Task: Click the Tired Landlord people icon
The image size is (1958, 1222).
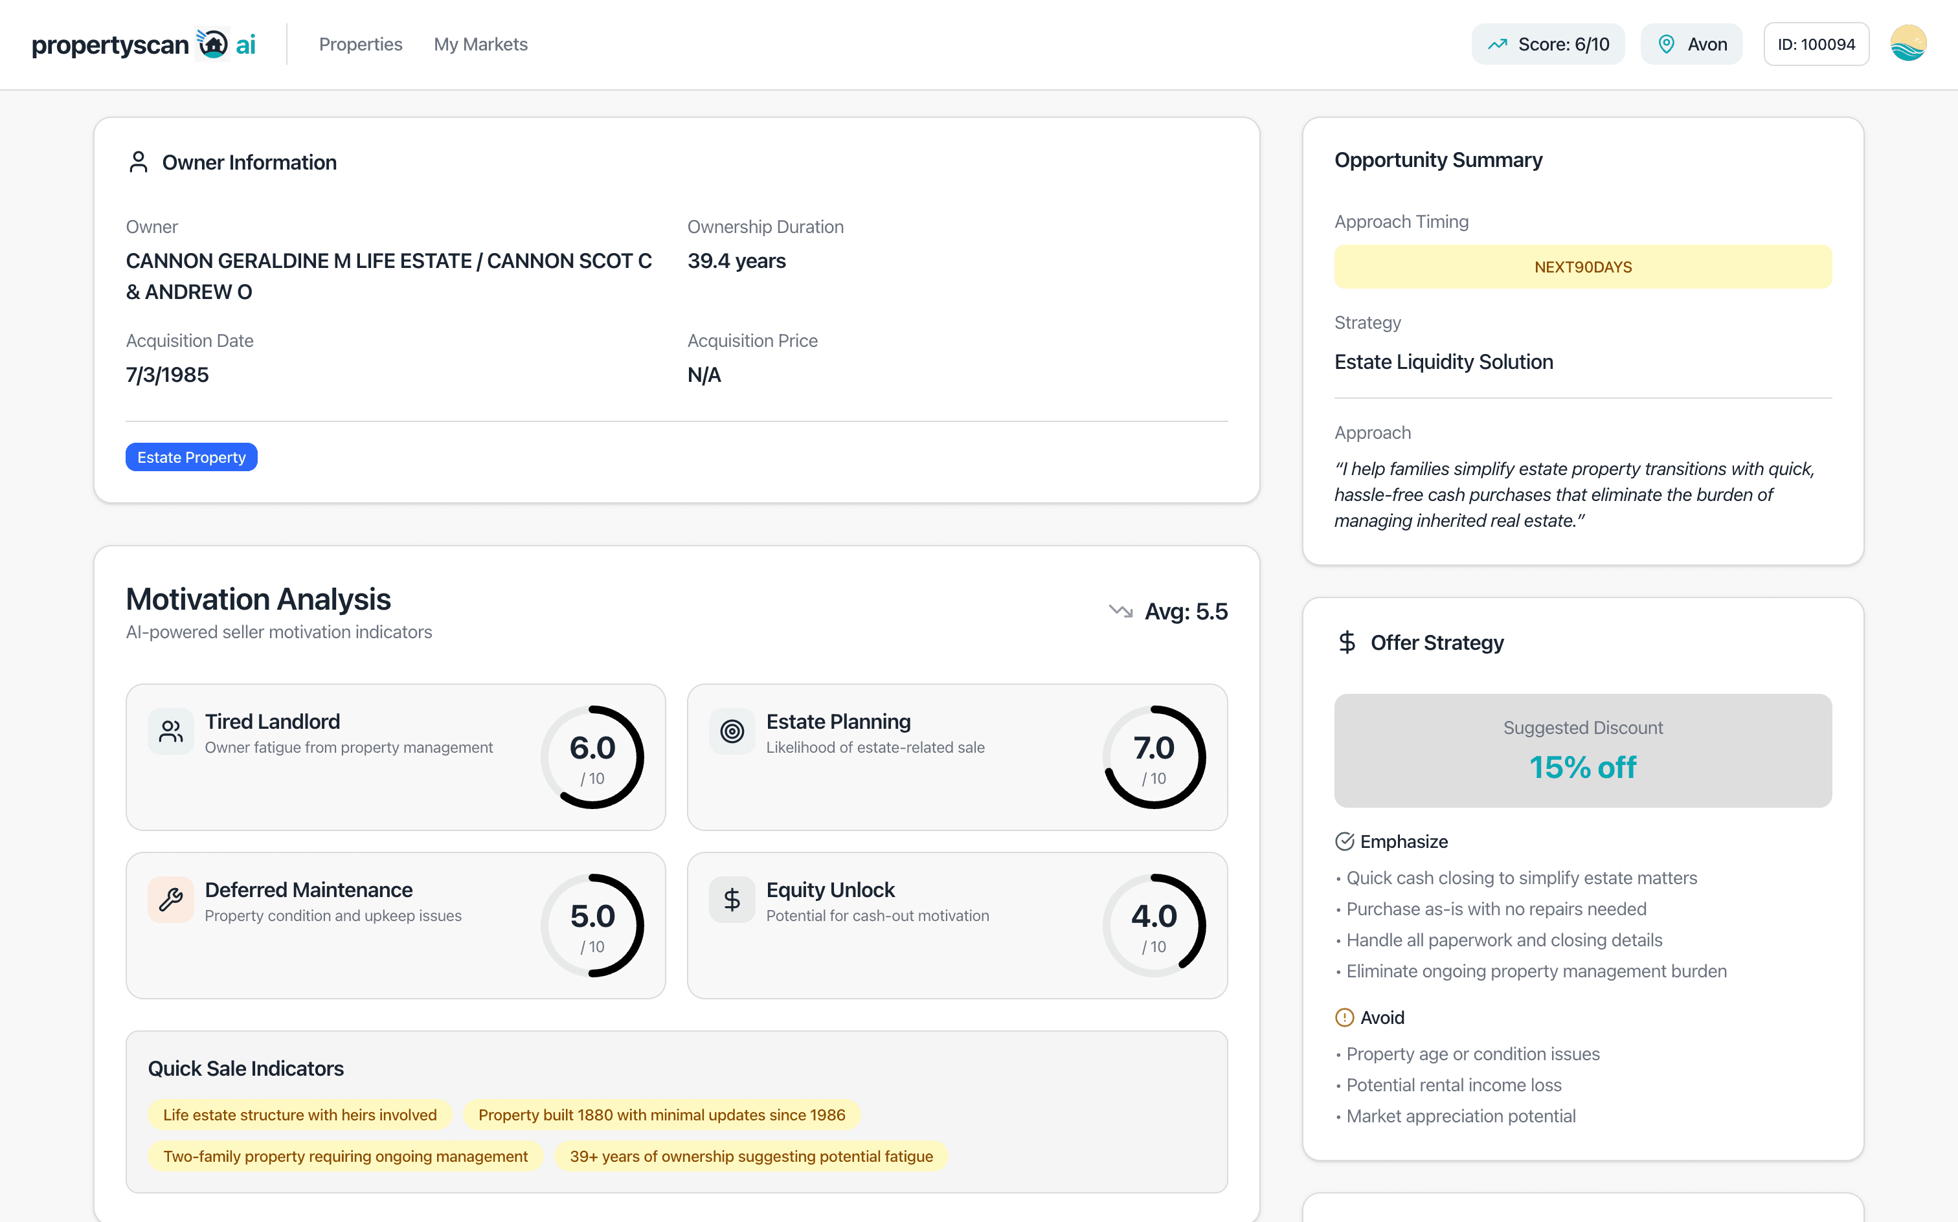Action: (x=170, y=731)
